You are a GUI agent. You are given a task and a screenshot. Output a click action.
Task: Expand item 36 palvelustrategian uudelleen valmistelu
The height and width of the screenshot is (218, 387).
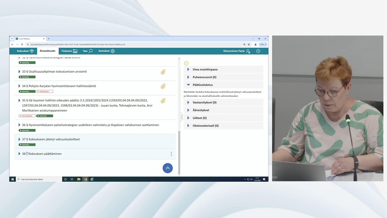20,125
